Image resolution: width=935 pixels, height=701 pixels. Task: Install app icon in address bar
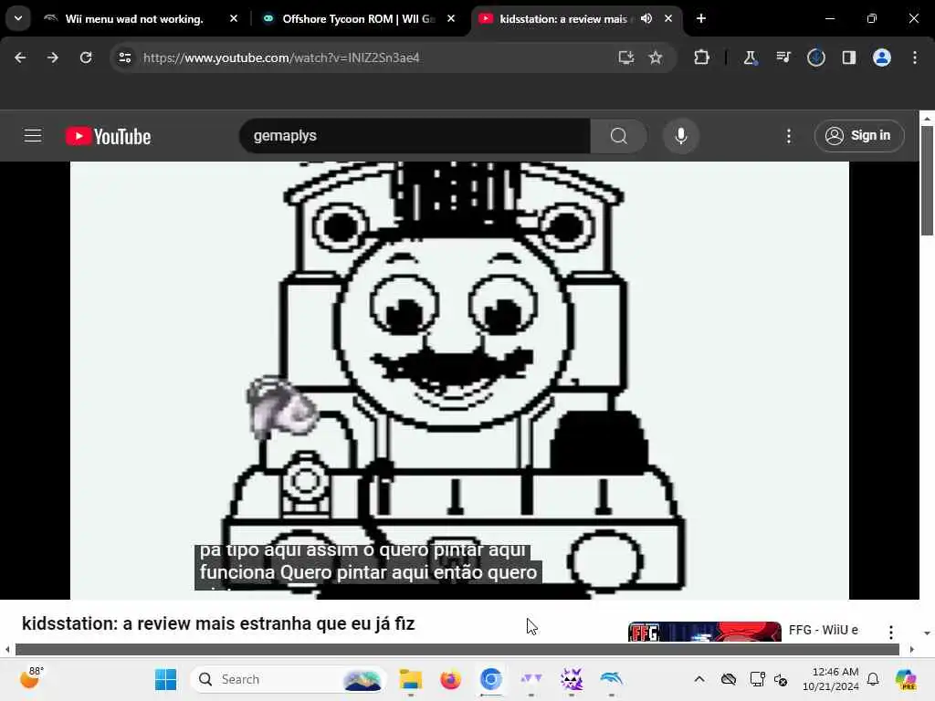tap(625, 58)
